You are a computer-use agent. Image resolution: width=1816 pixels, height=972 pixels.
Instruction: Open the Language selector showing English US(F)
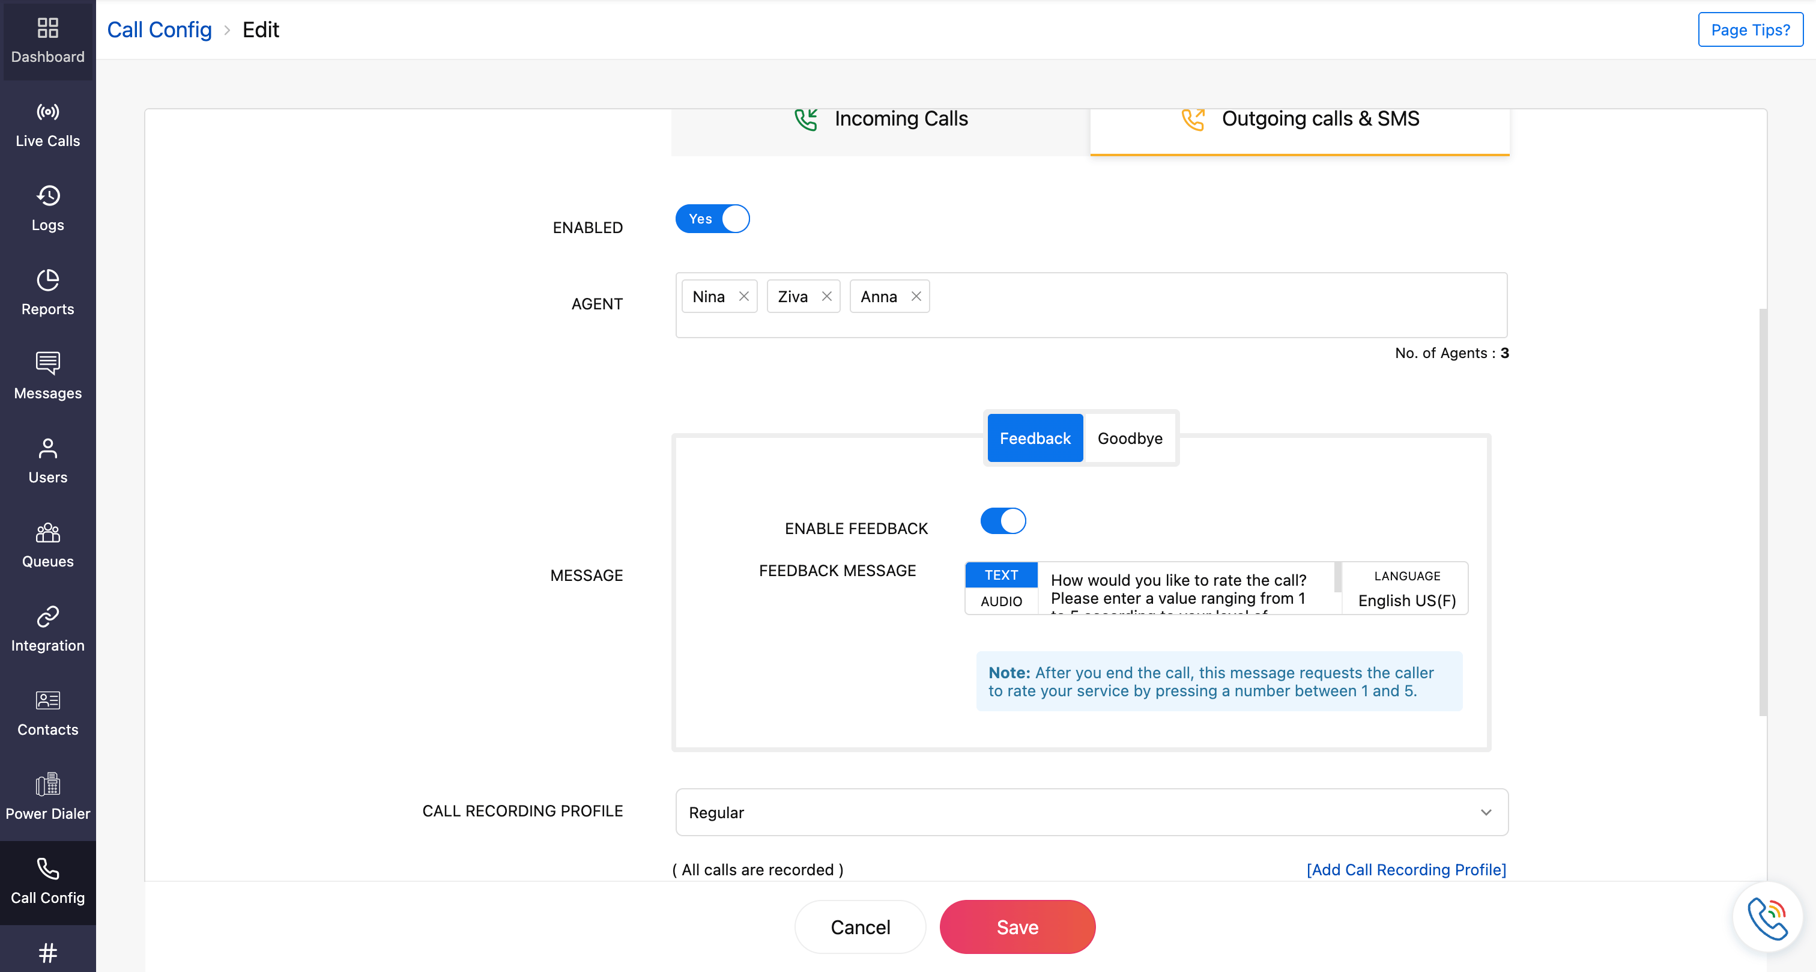pos(1404,600)
